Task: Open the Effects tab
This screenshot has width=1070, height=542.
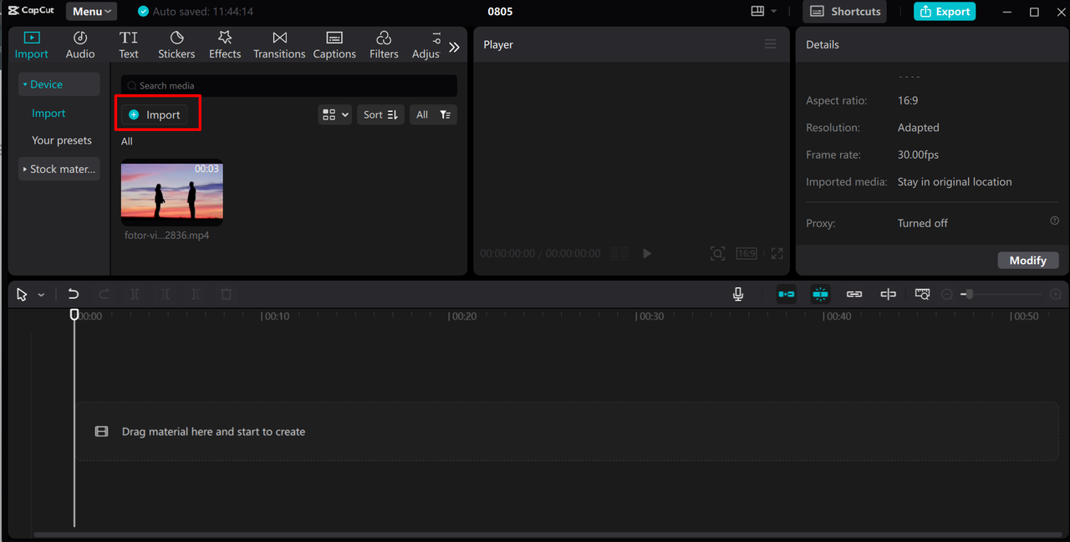Action: 225,45
